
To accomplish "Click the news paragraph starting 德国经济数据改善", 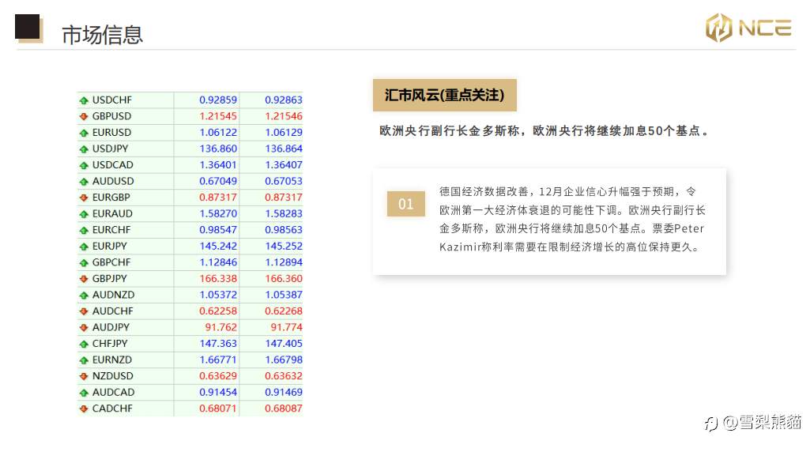I will tap(572, 219).
